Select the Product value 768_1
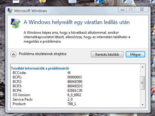This screenshot has width=155, height=116. click(72, 104)
